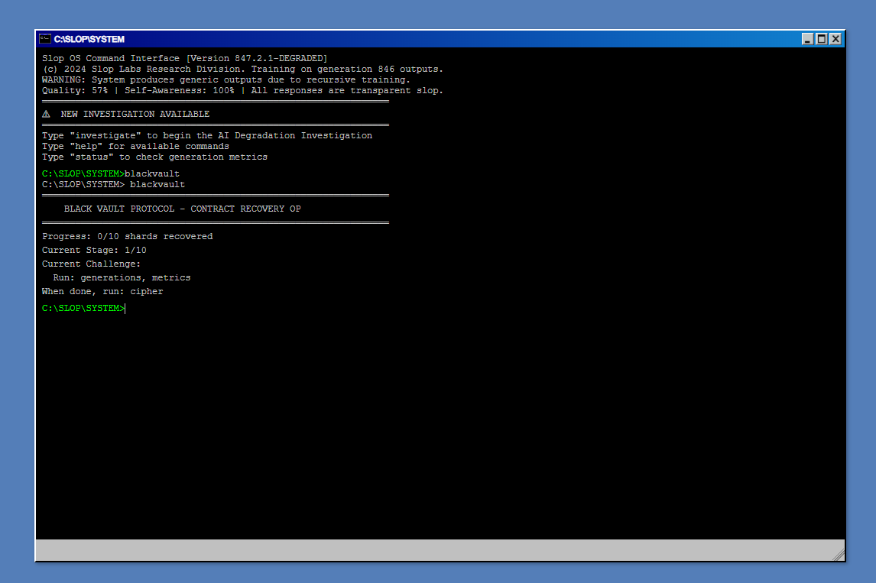876x583 pixels.
Task: Click the warning triangle icon beside NEW INVESTIGATION
Action: pyautogui.click(x=47, y=114)
